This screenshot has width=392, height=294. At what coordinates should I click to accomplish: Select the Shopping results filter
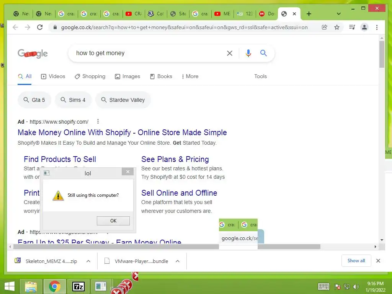[90, 76]
